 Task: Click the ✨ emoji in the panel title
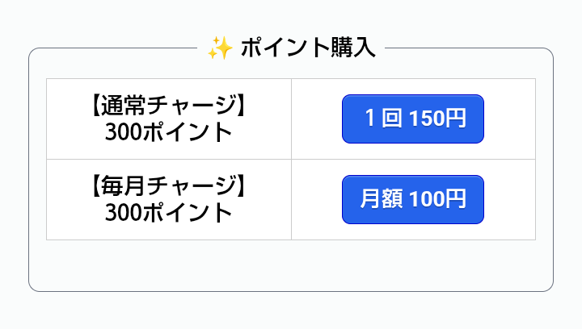(x=220, y=48)
